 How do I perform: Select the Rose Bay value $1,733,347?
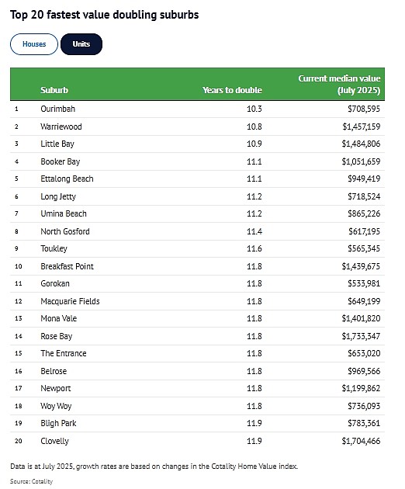(x=361, y=336)
